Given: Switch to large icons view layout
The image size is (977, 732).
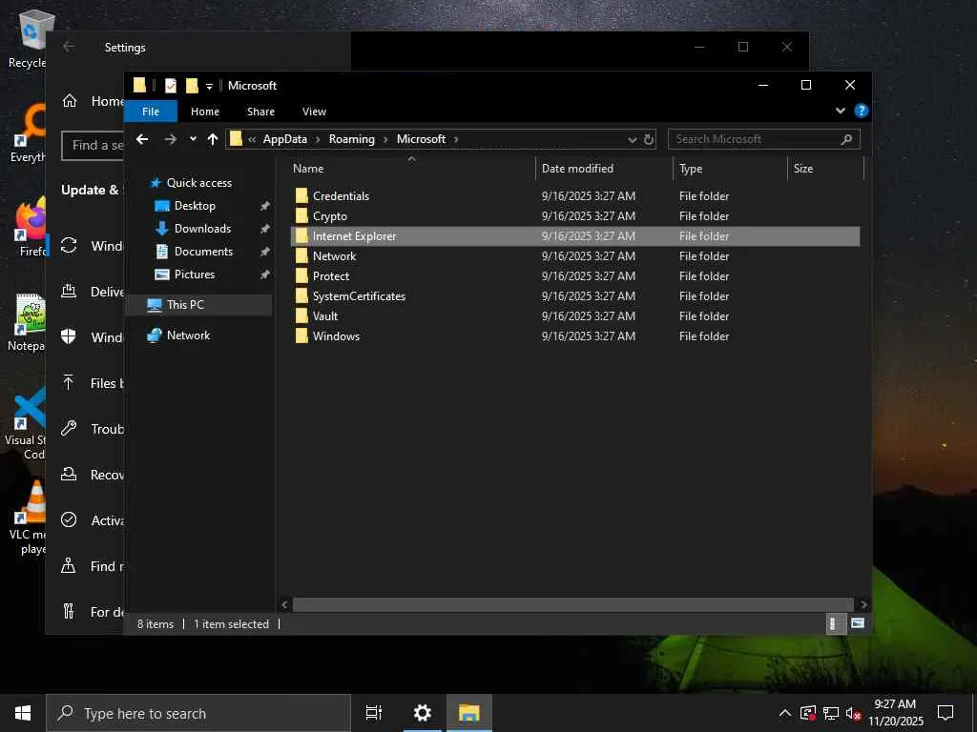Looking at the screenshot, I should [858, 623].
